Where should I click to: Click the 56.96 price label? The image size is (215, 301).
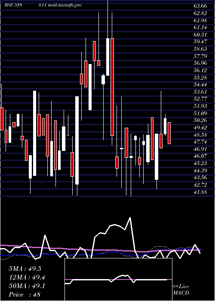tap(200, 63)
